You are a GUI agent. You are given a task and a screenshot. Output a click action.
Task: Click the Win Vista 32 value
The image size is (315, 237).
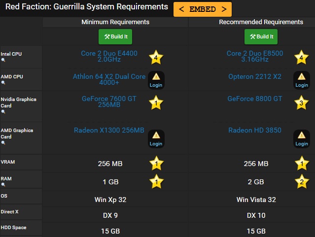click(x=256, y=200)
